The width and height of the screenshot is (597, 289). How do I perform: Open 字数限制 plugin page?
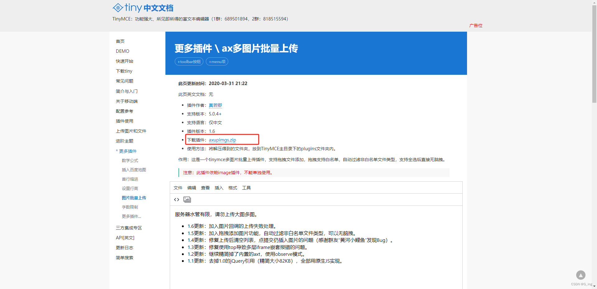tap(130, 207)
